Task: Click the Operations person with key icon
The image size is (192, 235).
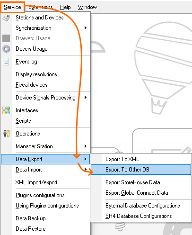Action: [6, 134]
